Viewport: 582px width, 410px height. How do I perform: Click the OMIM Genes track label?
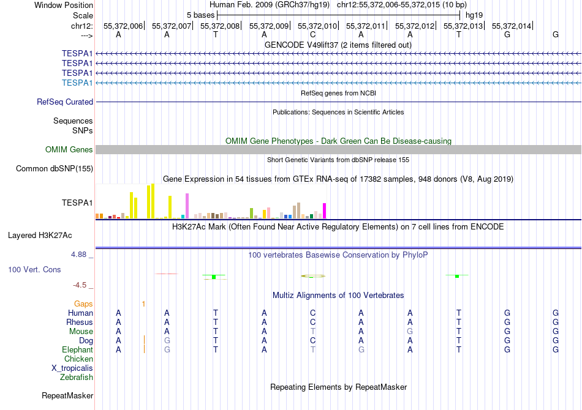[x=69, y=149]
